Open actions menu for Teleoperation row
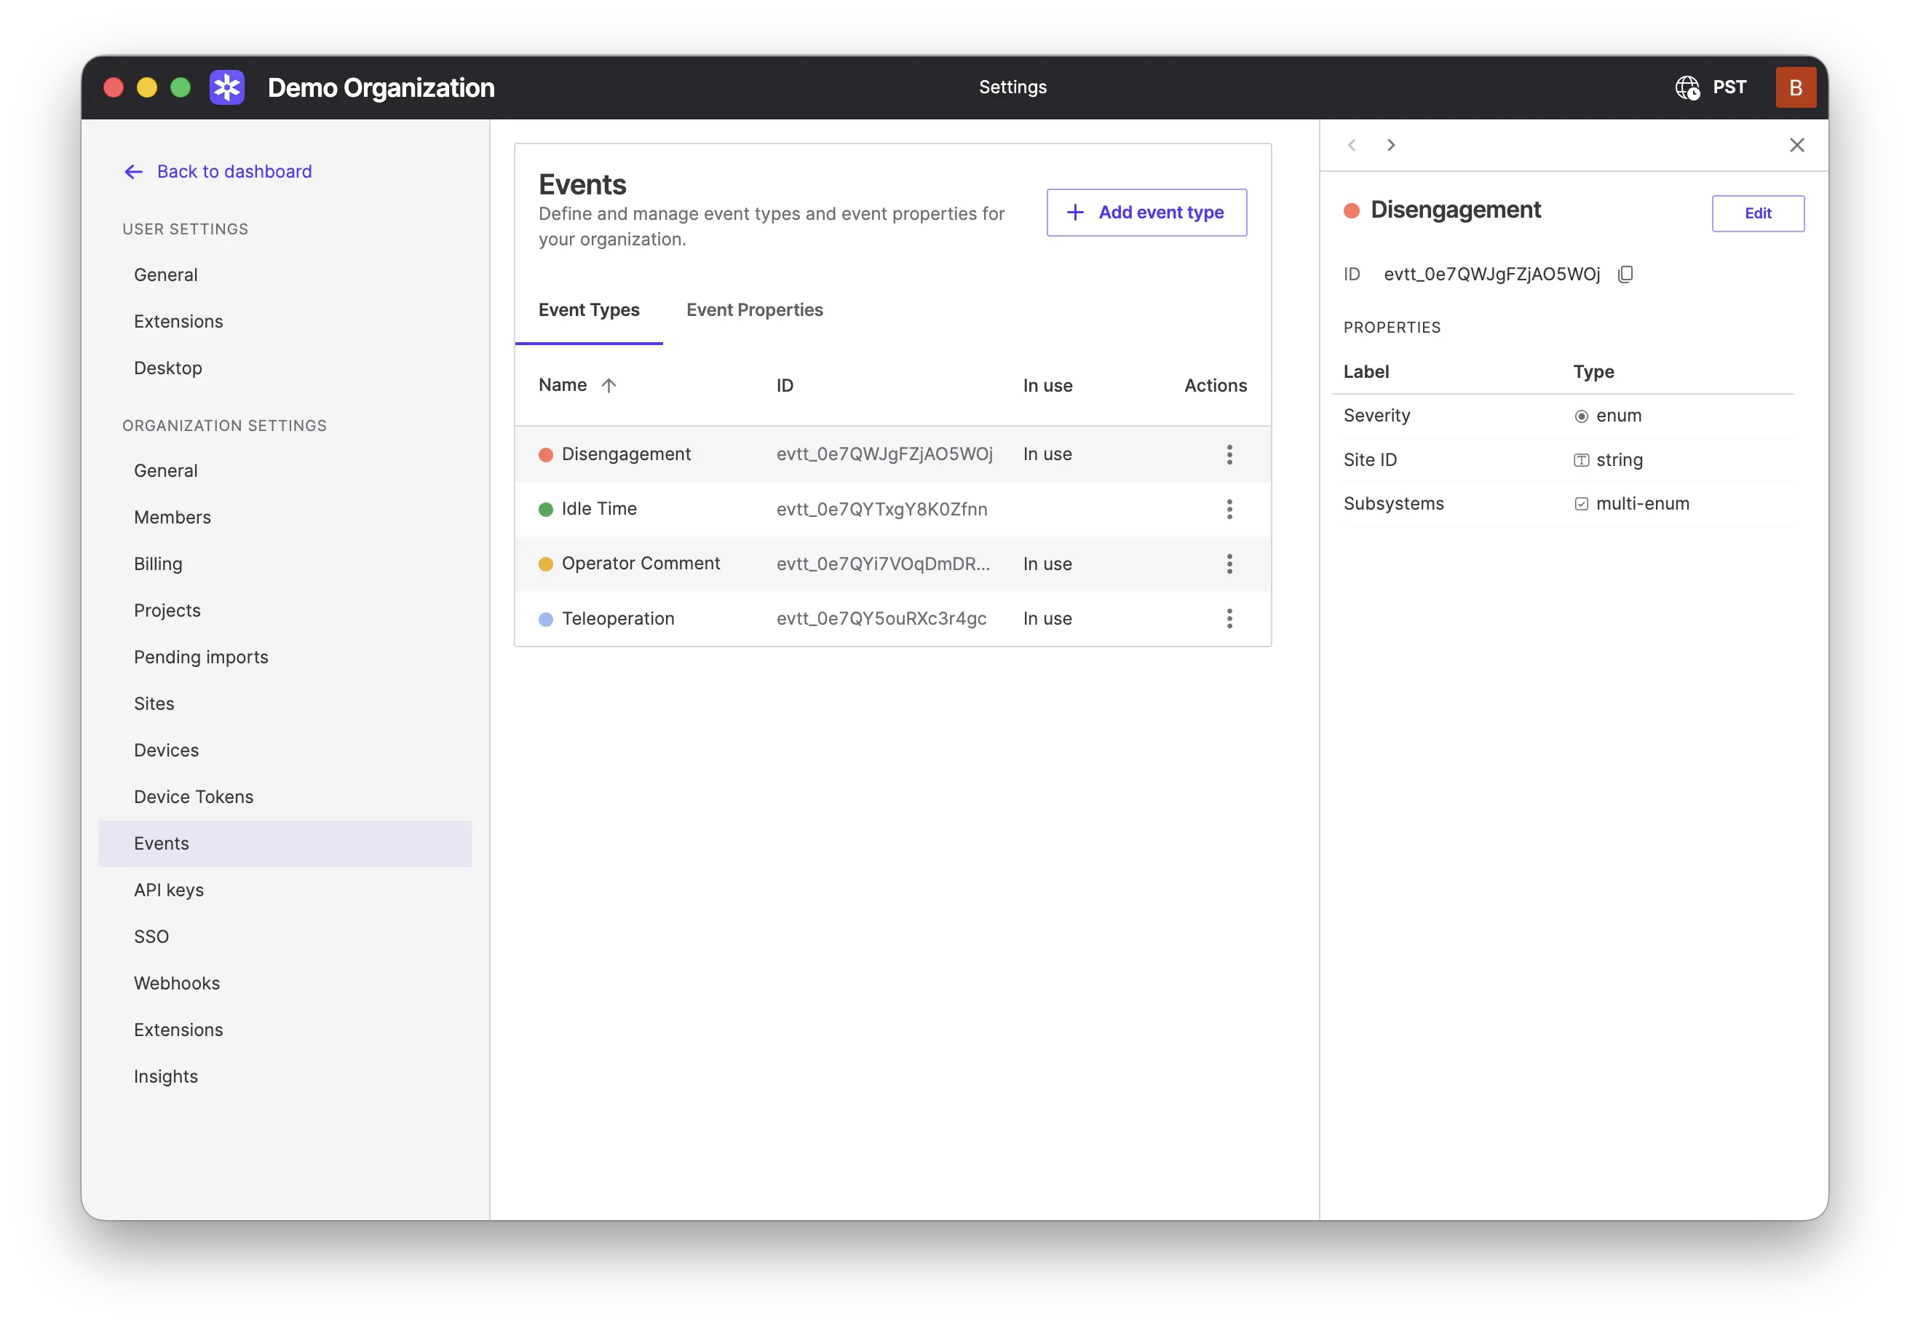This screenshot has width=1910, height=1328. [1229, 619]
